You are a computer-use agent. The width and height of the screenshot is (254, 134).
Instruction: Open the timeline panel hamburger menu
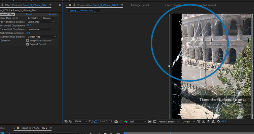[50, 128]
